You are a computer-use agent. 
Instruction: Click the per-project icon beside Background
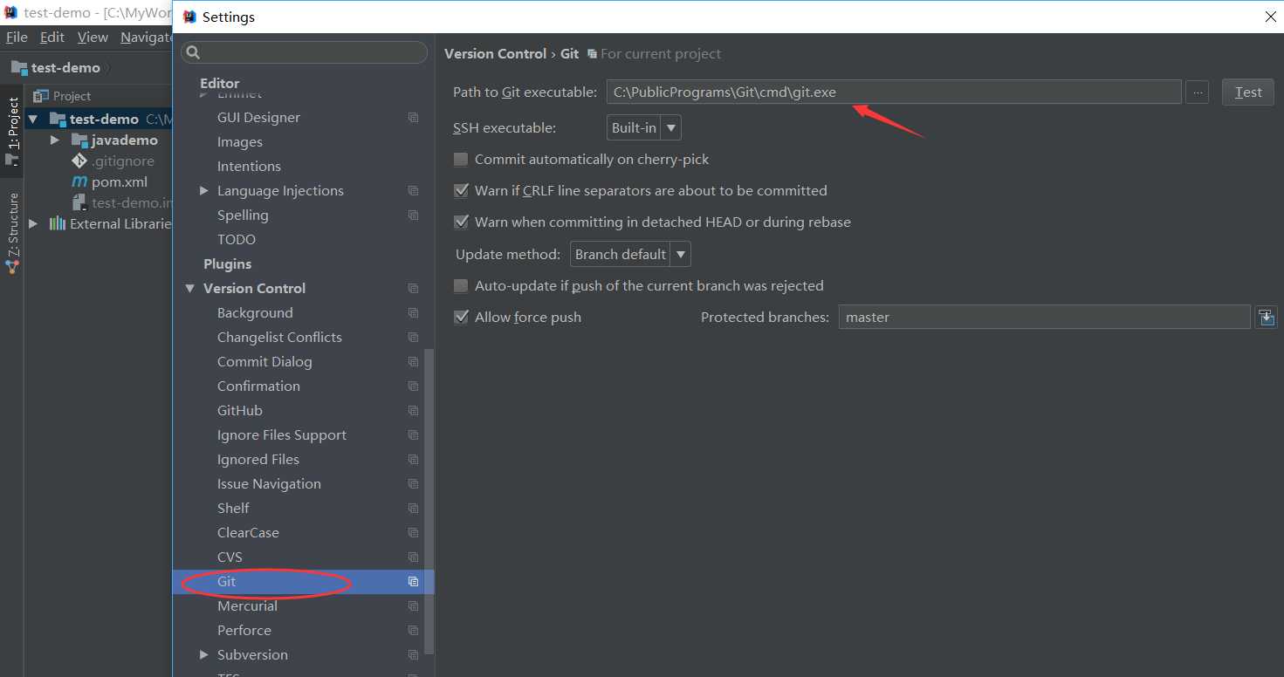point(414,313)
